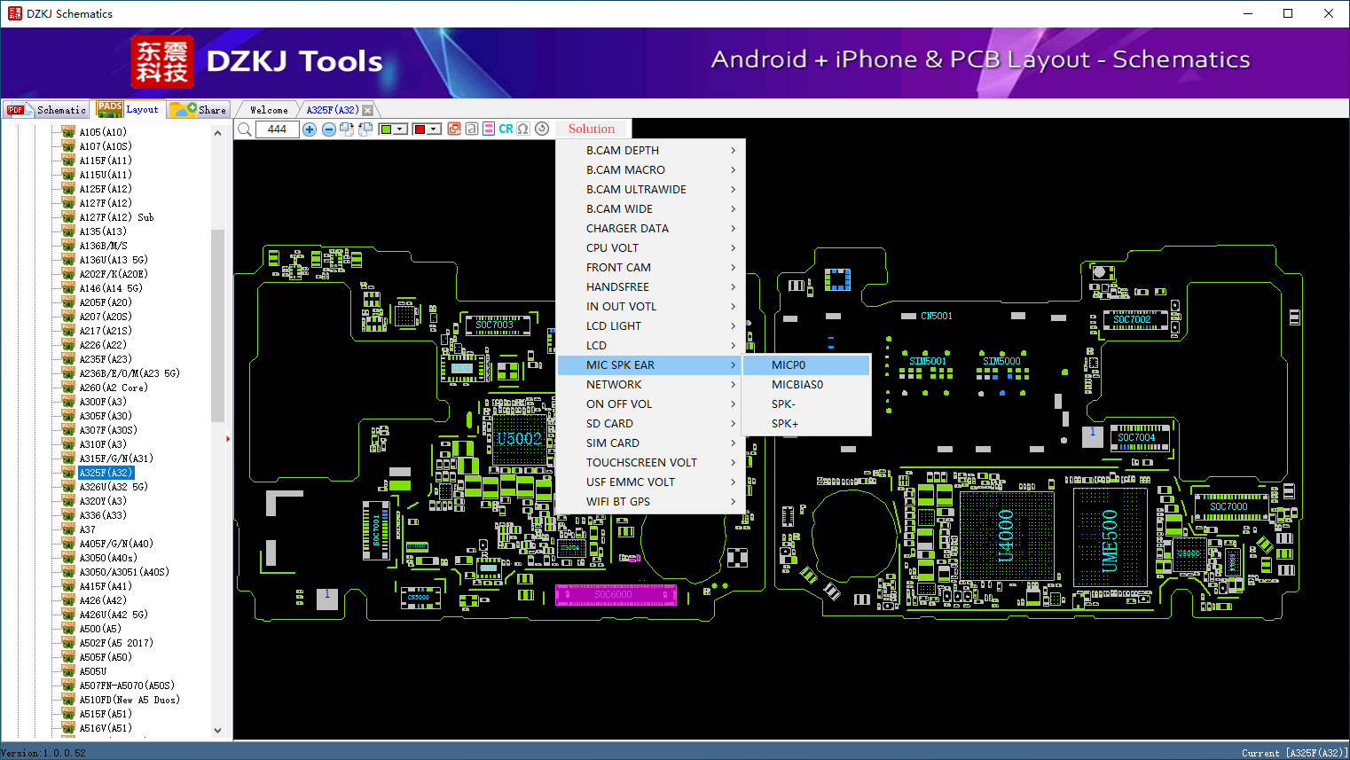
Task: Click the cyan CR toolbar icon
Action: (x=506, y=129)
